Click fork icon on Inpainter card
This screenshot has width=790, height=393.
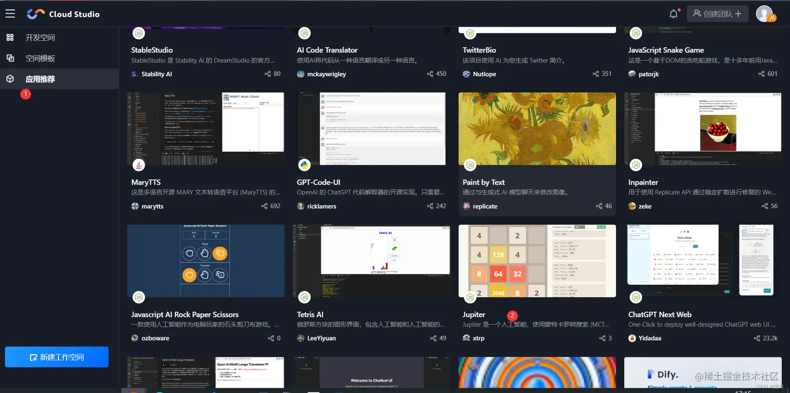click(765, 206)
